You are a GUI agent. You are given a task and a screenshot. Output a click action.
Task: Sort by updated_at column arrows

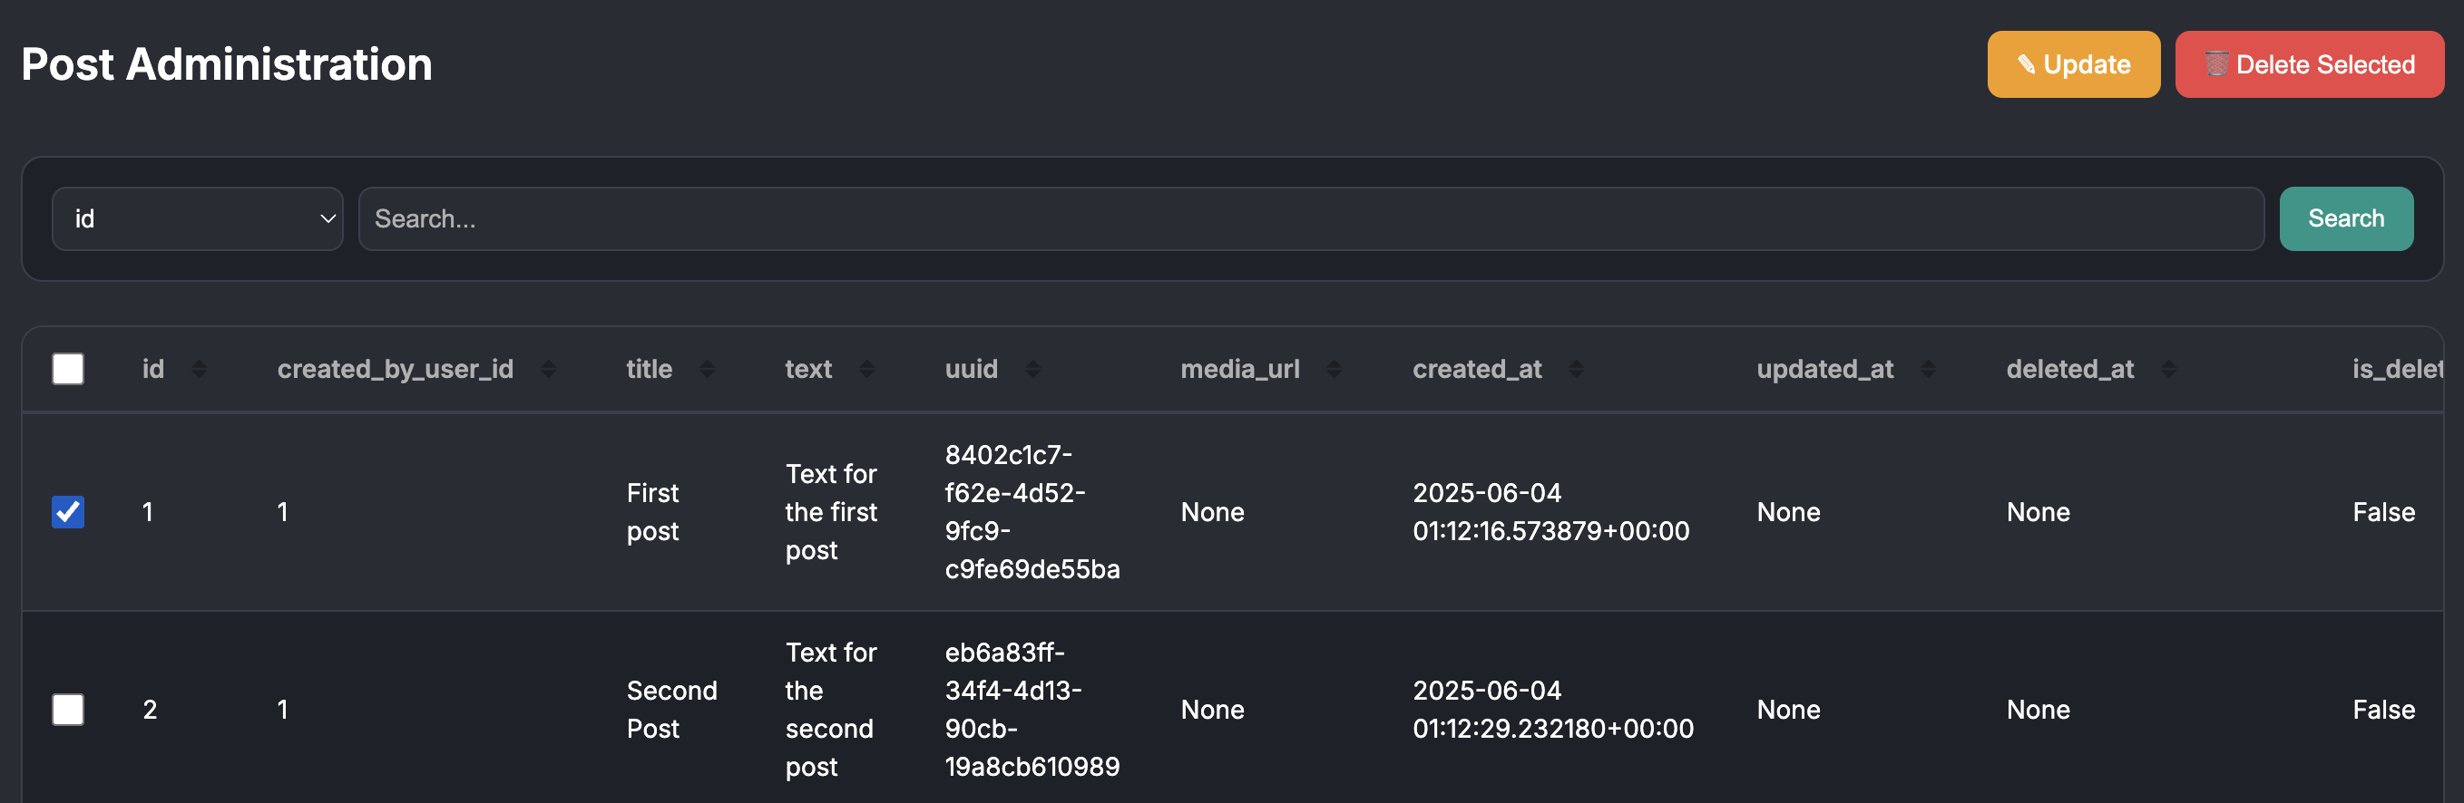point(1928,369)
